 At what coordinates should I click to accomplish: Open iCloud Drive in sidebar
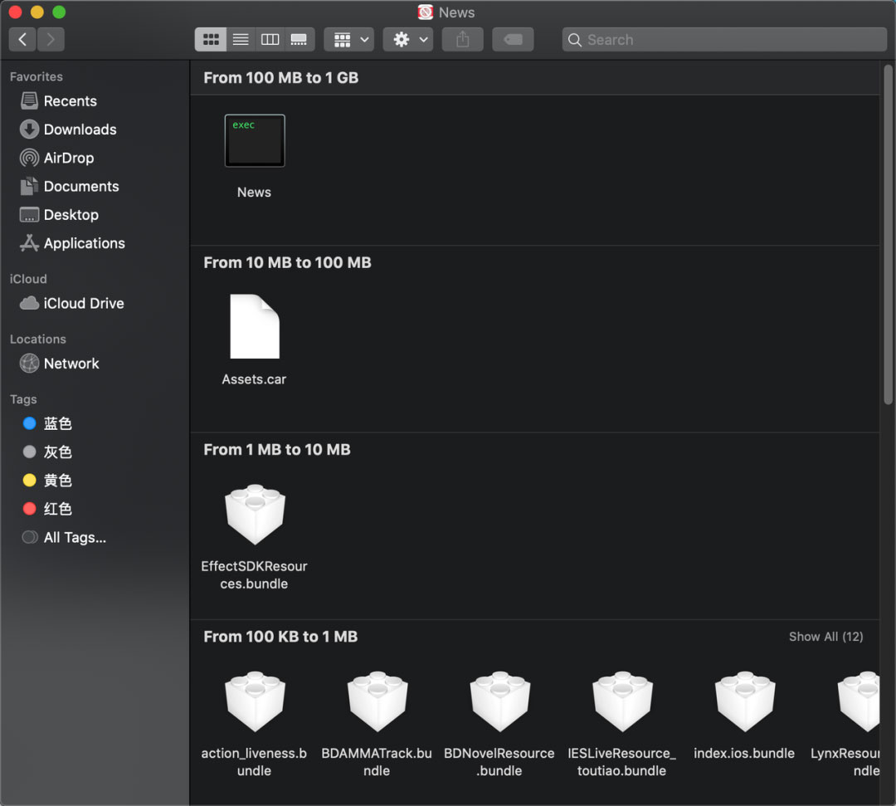pos(83,304)
